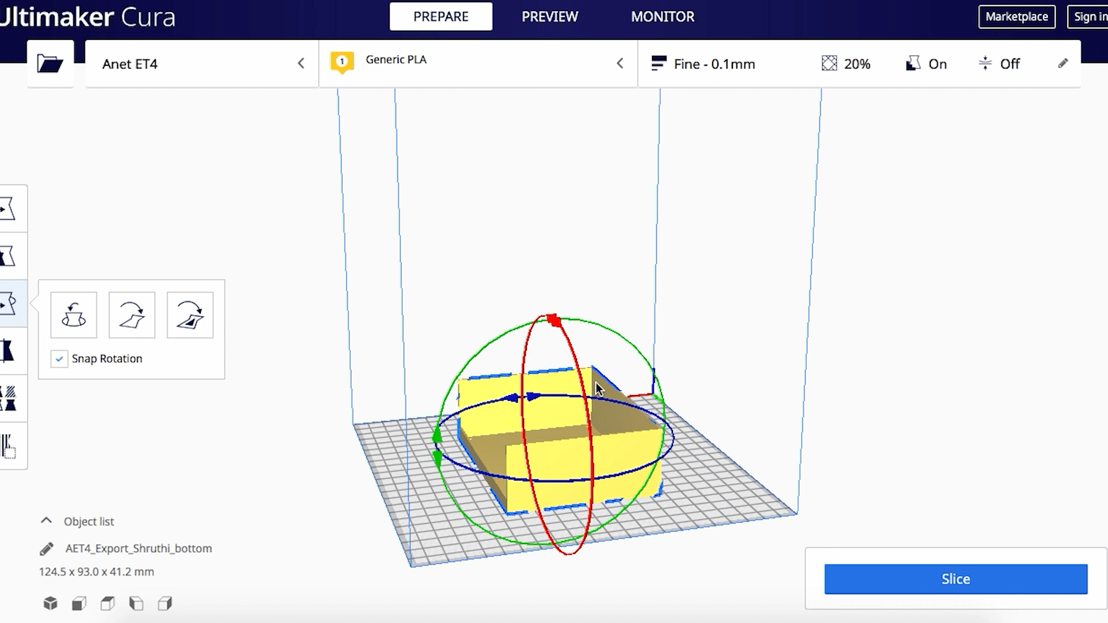Open the Marketplace

pyautogui.click(x=1017, y=17)
